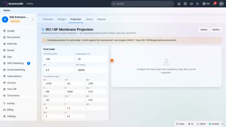Edit the pH field
Image resolution: width=226 pixels, height=127 pixels.
[x=58, y=70]
